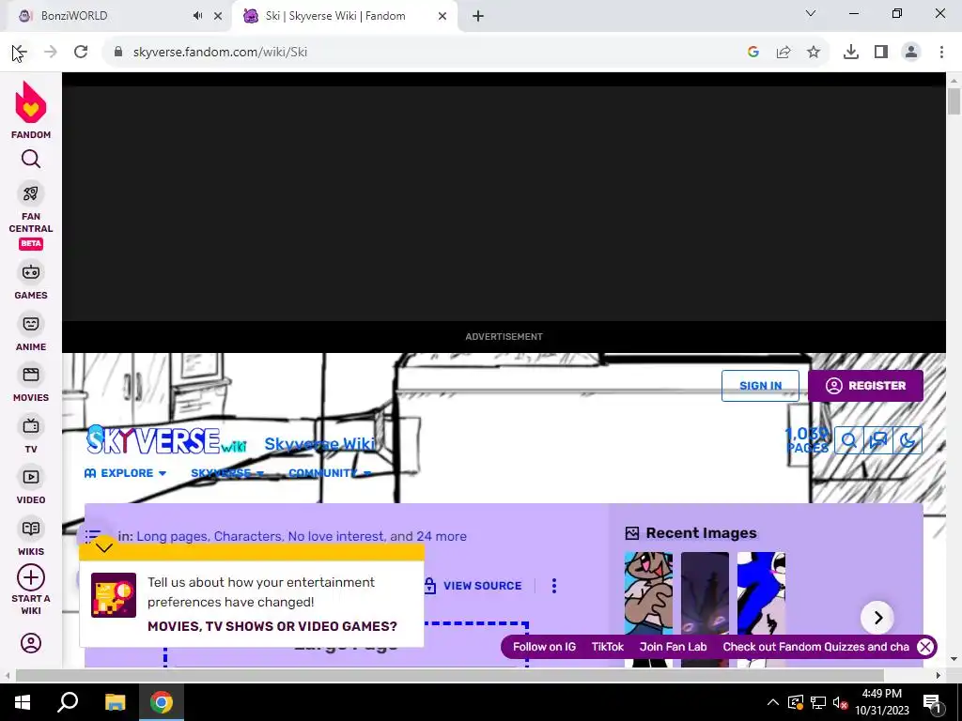
Task: Open the Video sidebar icon
Action: [31, 477]
